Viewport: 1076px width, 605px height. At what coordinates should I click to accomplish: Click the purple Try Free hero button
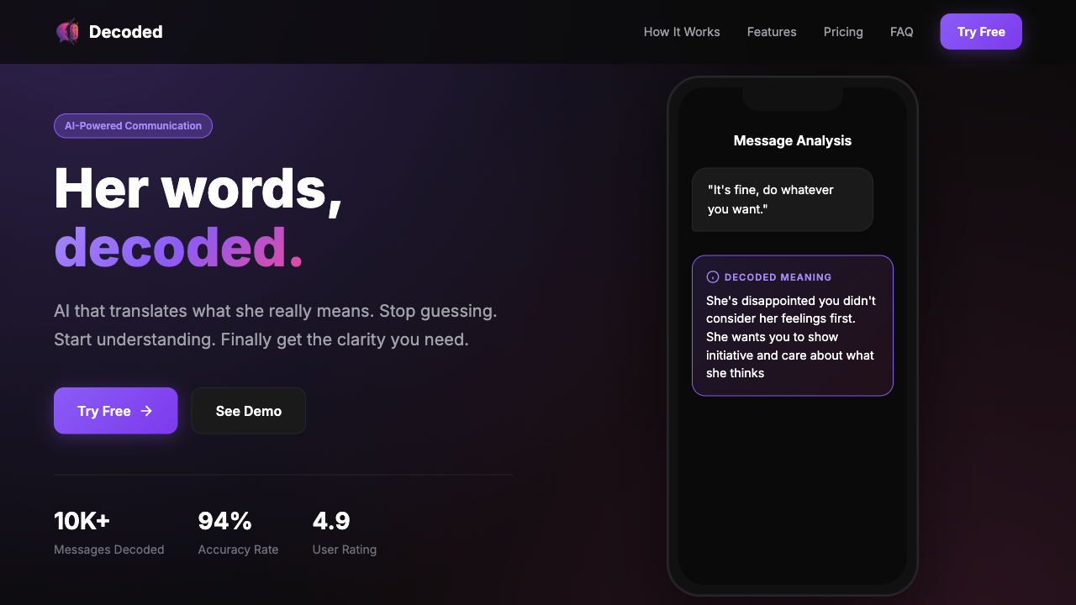pyautogui.click(x=115, y=411)
